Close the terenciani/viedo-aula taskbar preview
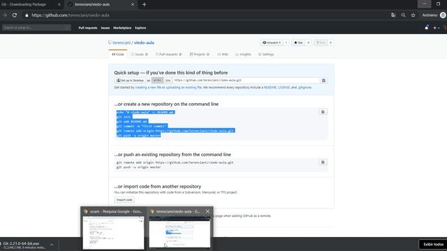 tap(207, 211)
